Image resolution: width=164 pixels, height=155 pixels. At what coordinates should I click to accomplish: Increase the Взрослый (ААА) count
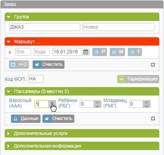(52, 102)
